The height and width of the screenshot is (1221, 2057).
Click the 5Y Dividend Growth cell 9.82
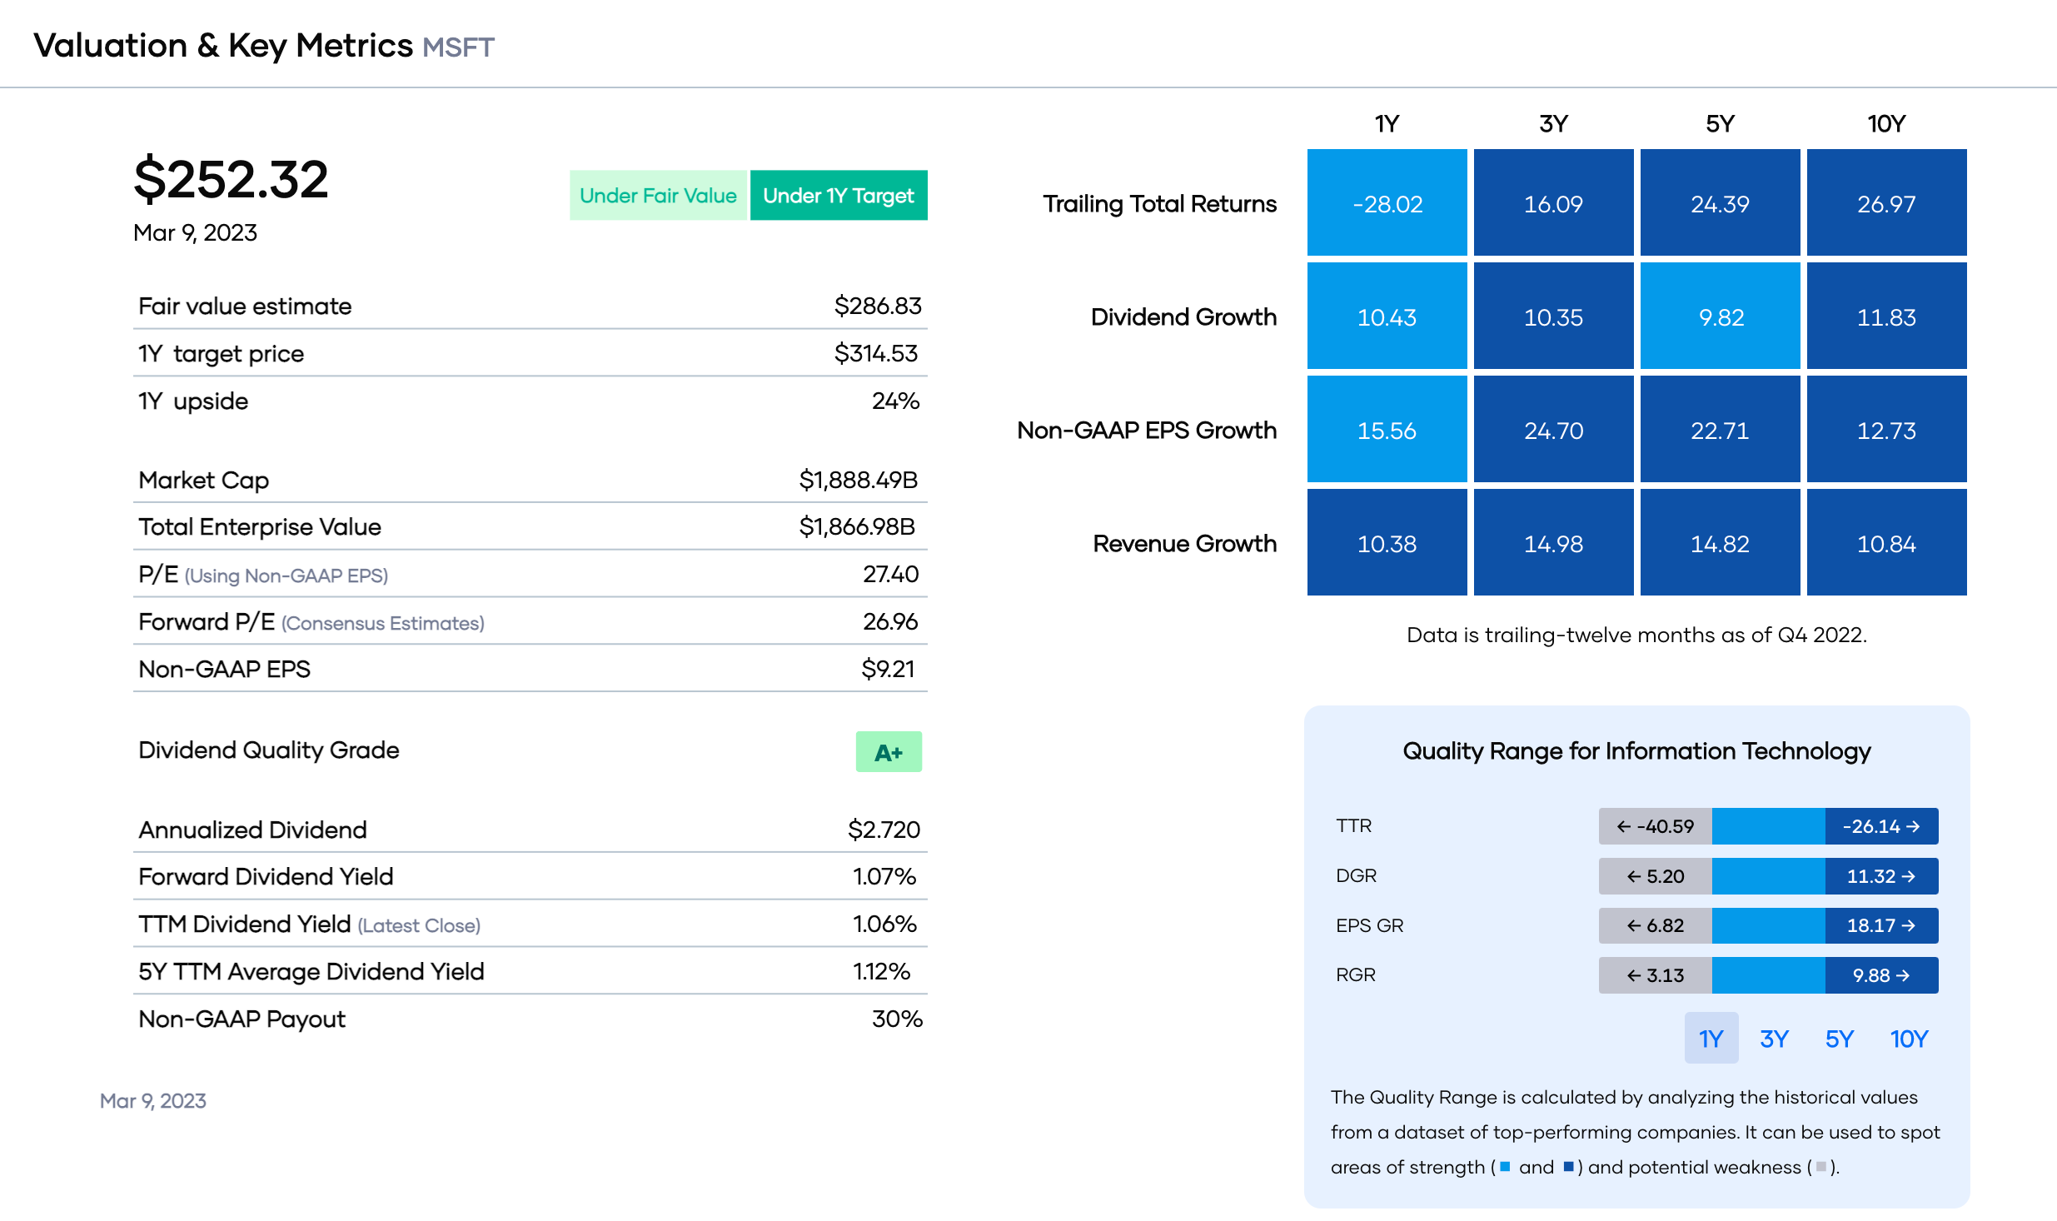pos(1720,316)
